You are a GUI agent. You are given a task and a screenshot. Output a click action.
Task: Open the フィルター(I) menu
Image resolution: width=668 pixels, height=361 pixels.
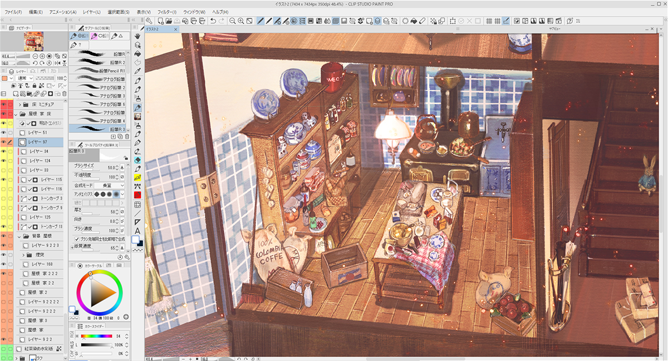tap(166, 12)
